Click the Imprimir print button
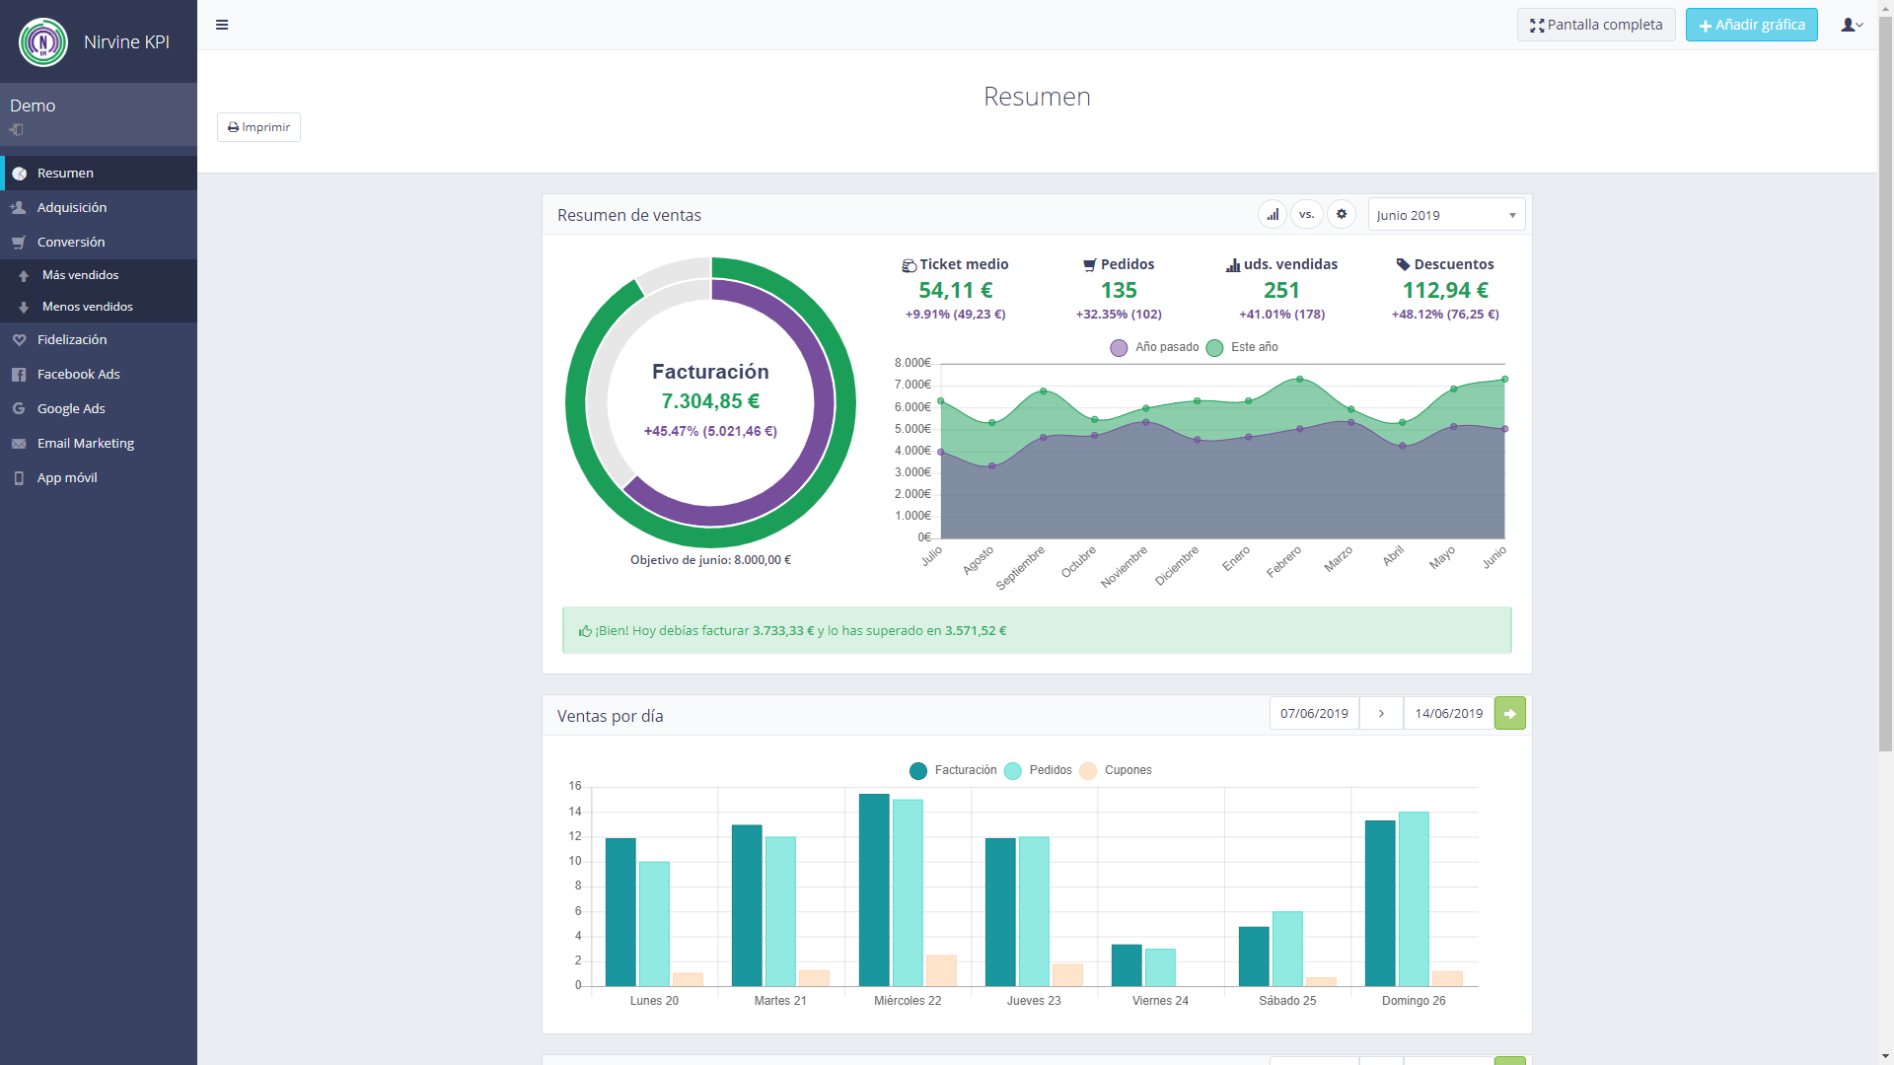This screenshot has width=1894, height=1065. coord(257,126)
